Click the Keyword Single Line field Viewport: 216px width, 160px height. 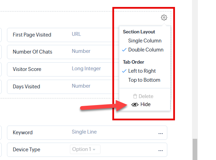pyautogui.click(x=84, y=132)
